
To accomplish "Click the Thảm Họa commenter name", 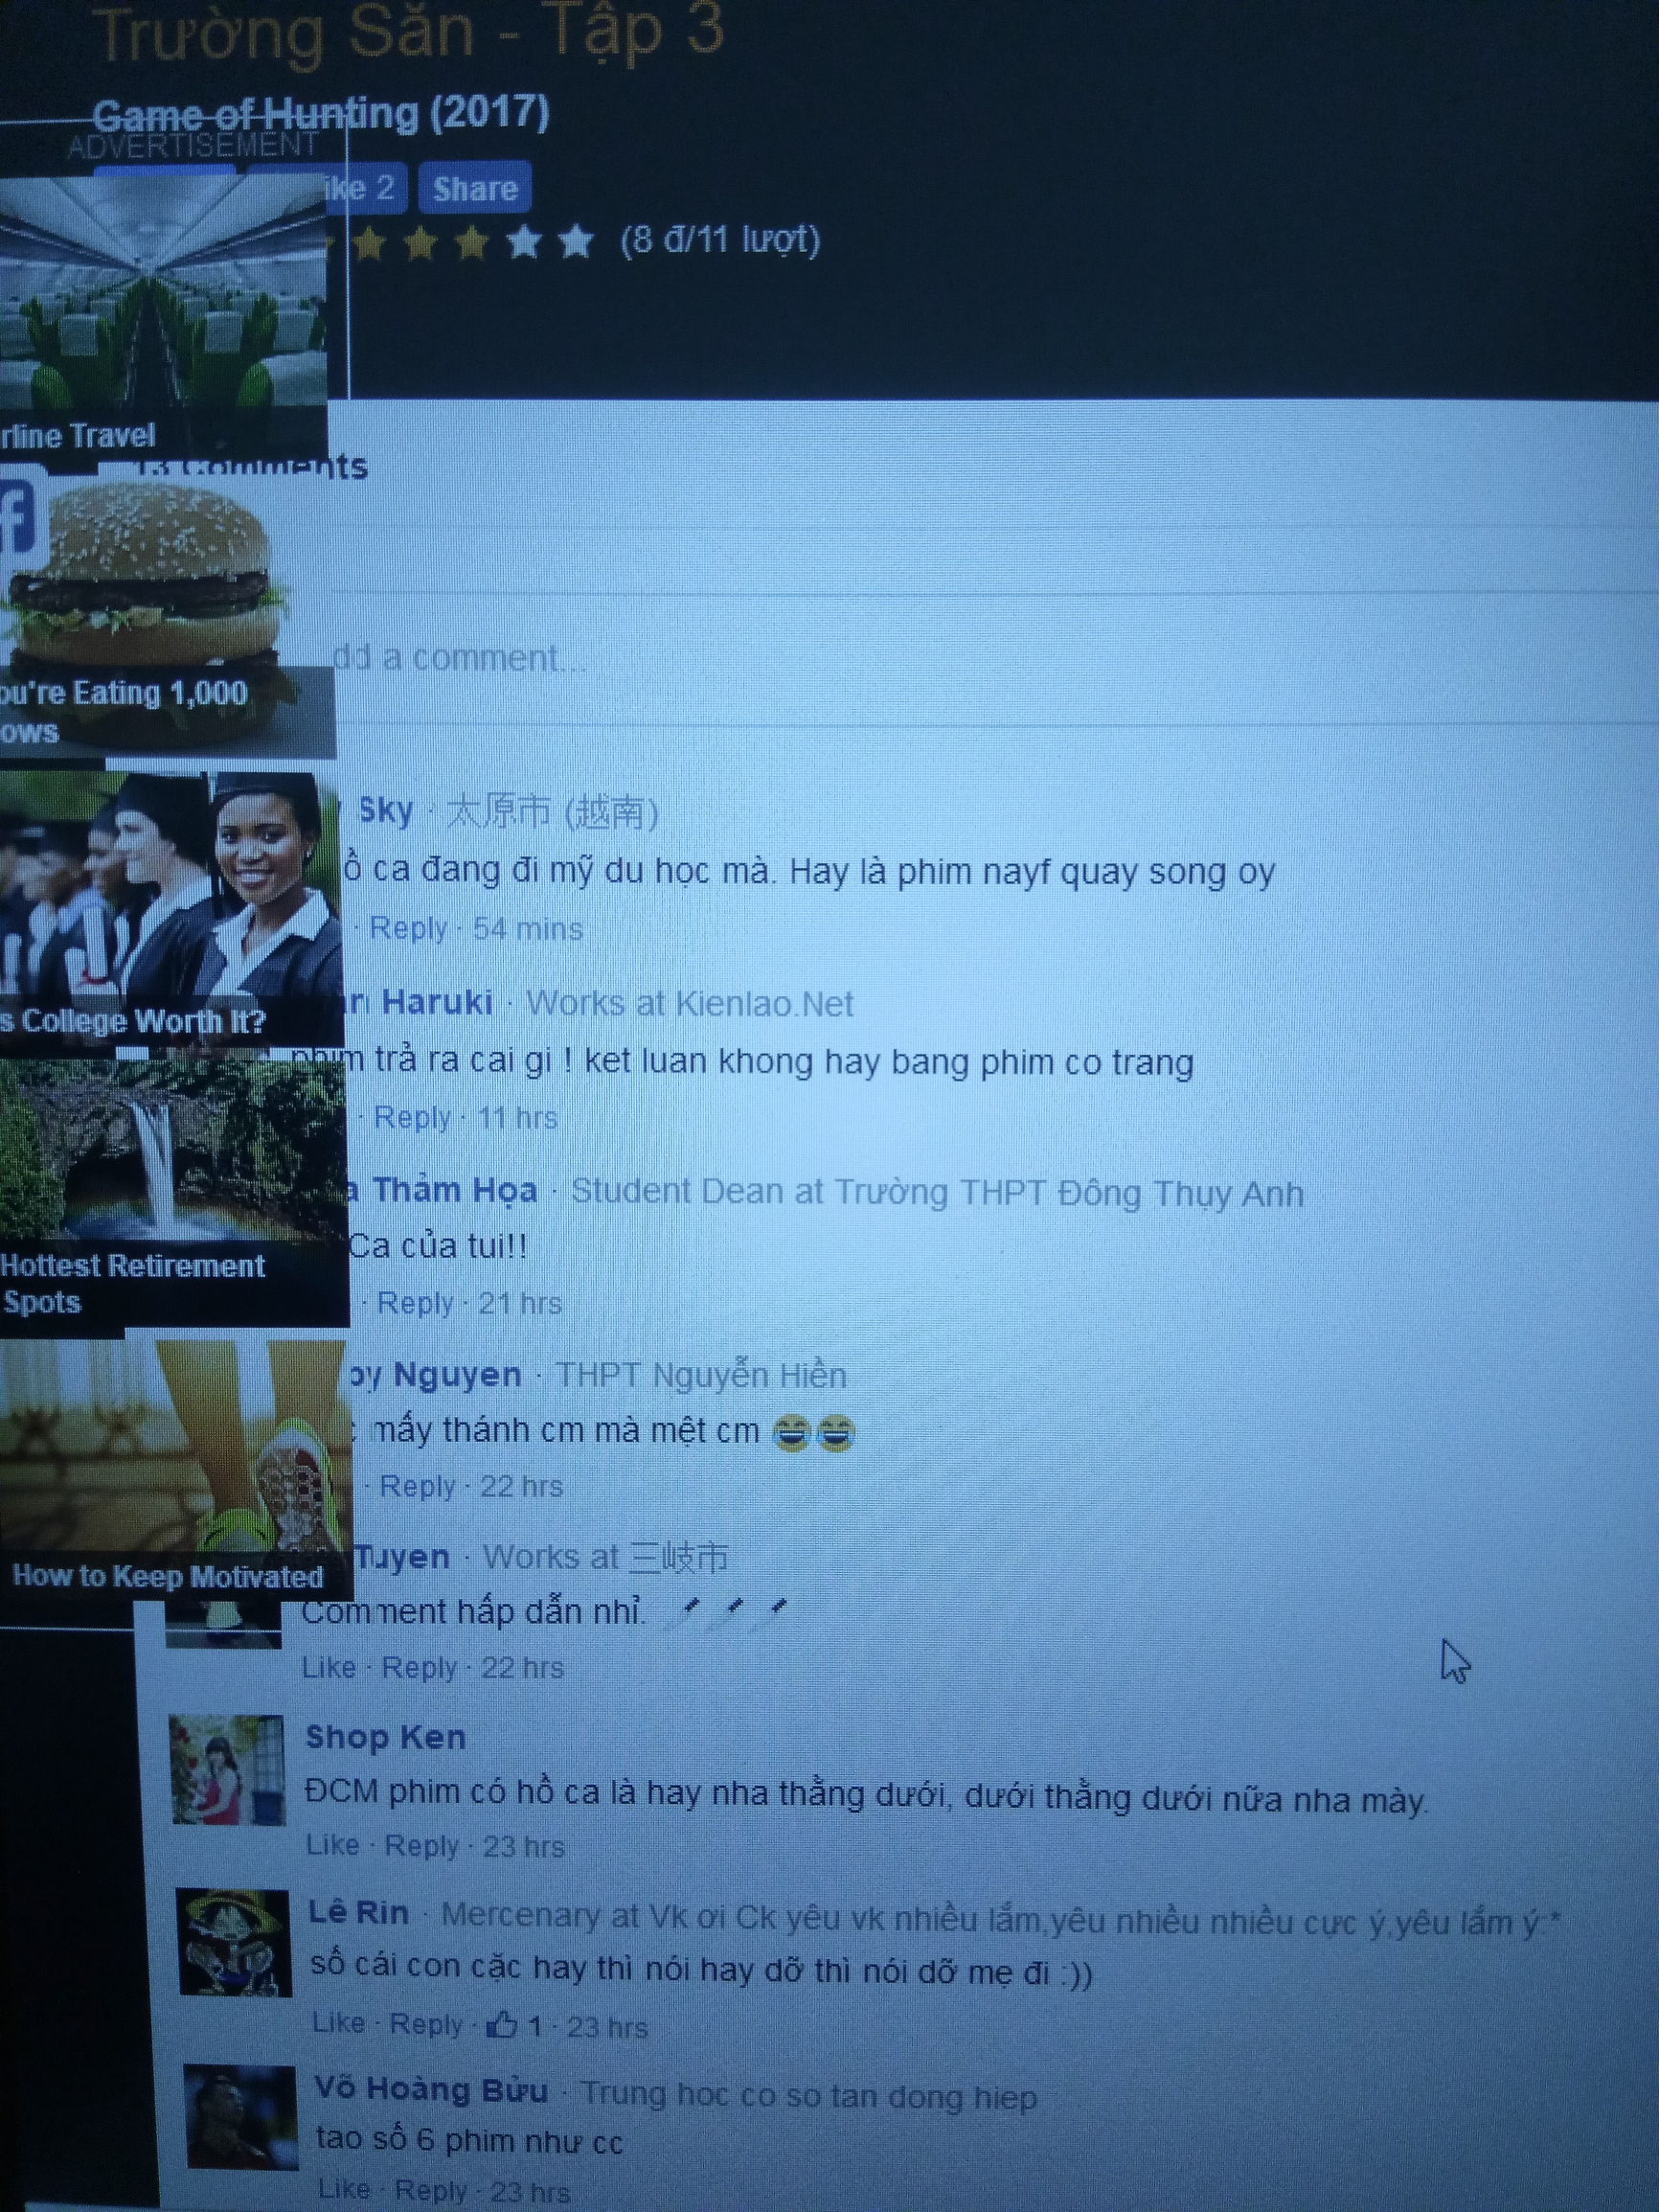I will pos(455,1189).
